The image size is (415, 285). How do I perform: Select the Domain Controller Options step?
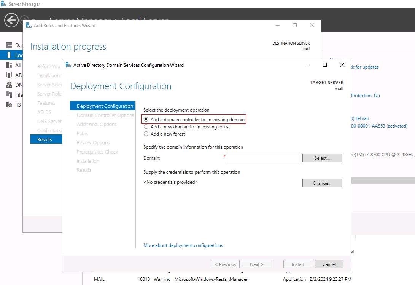click(x=105, y=115)
